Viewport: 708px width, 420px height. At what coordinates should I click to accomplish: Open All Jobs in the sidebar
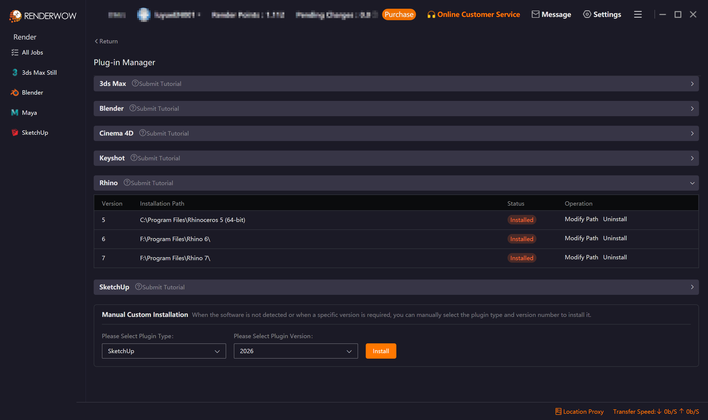[x=32, y=52]
